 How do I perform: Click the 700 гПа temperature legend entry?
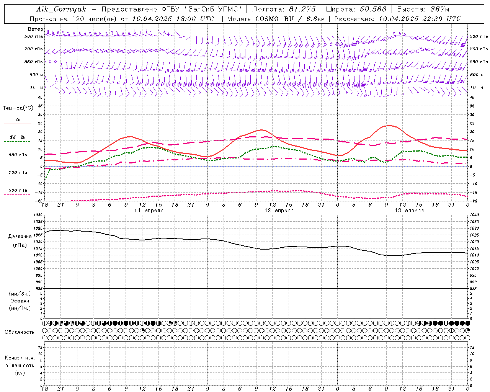click(x=18, y=172)
